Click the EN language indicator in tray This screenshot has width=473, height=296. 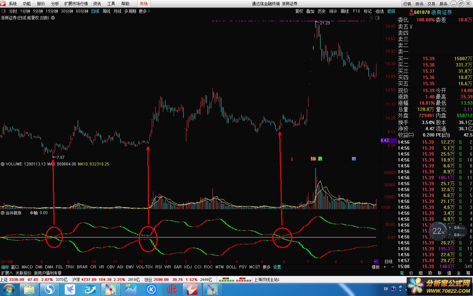click(x=386, y=289)
